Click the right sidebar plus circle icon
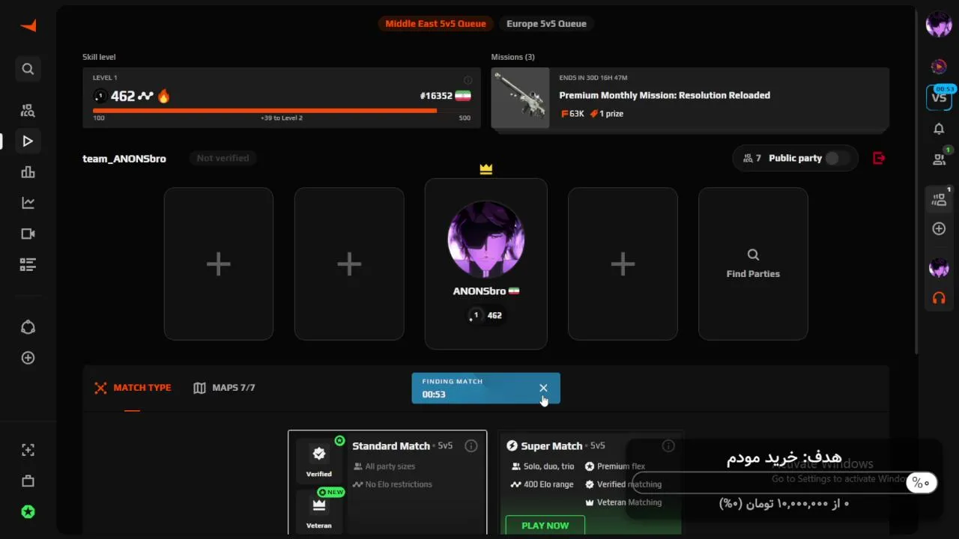 [x=939, y=228]
